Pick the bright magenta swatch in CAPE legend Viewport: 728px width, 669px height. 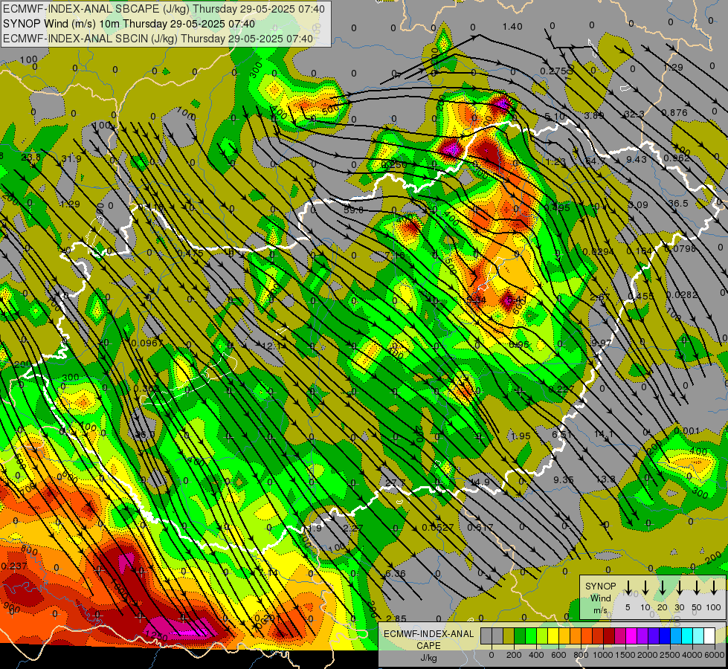click(631, 636)
